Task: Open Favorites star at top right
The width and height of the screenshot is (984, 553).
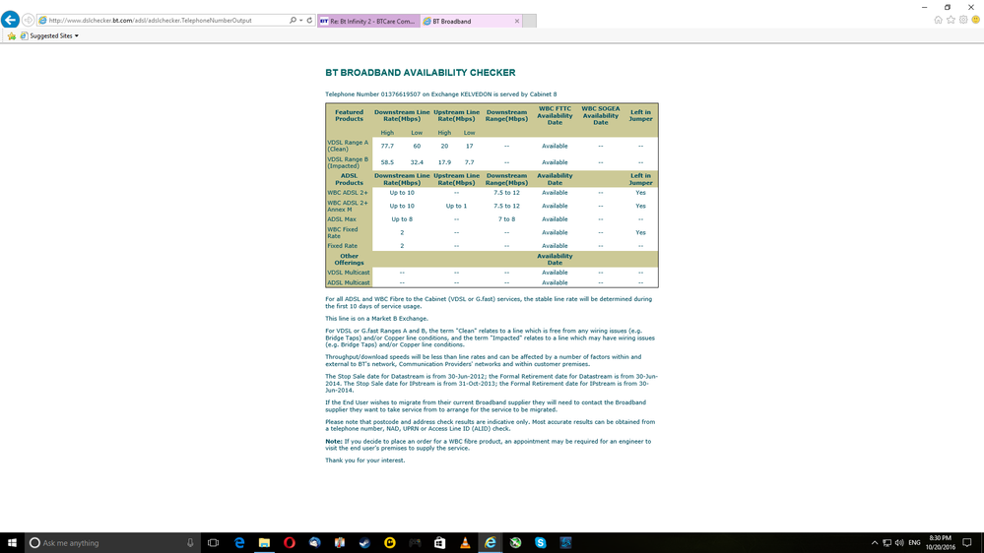Action: tap(951, 20)
